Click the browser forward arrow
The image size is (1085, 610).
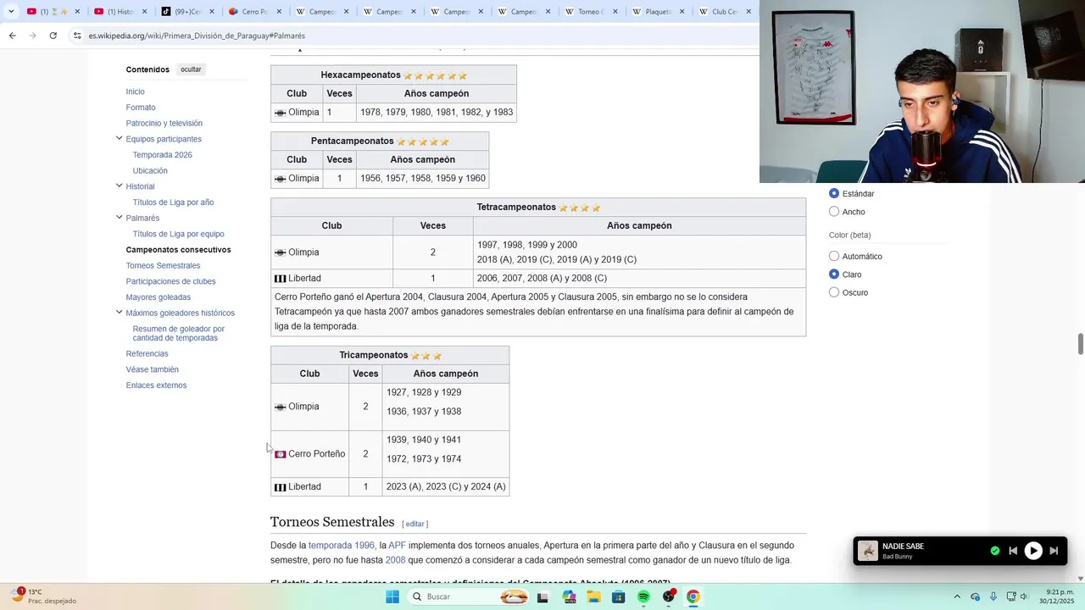pyautogui.click(x=32, y=36)
